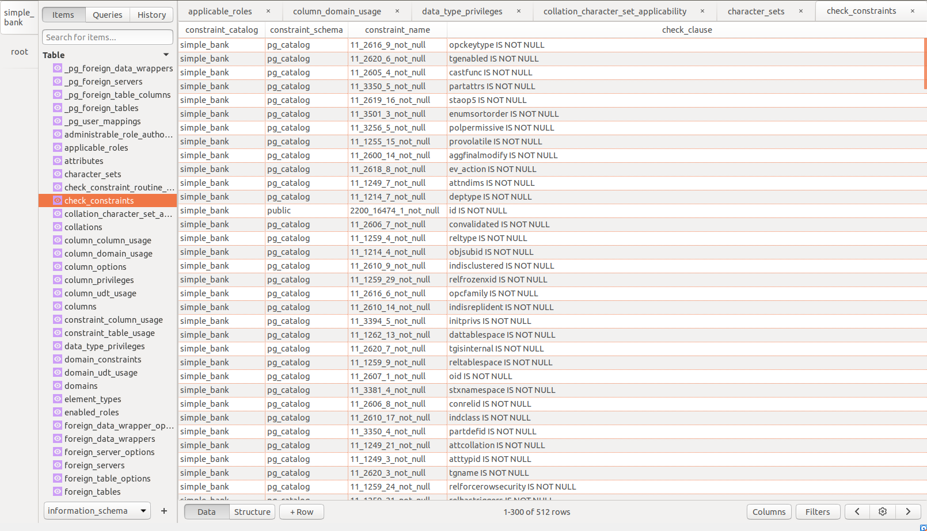Screen dimensions: 927x531
Task: Close the applicable_roles tab
Action: (x=268, y=10)
